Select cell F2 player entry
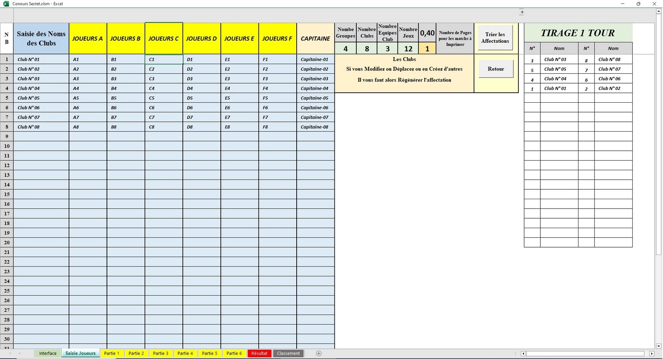Screen dimensions: 663x359 pyautogui.click(x=278, y=69)
